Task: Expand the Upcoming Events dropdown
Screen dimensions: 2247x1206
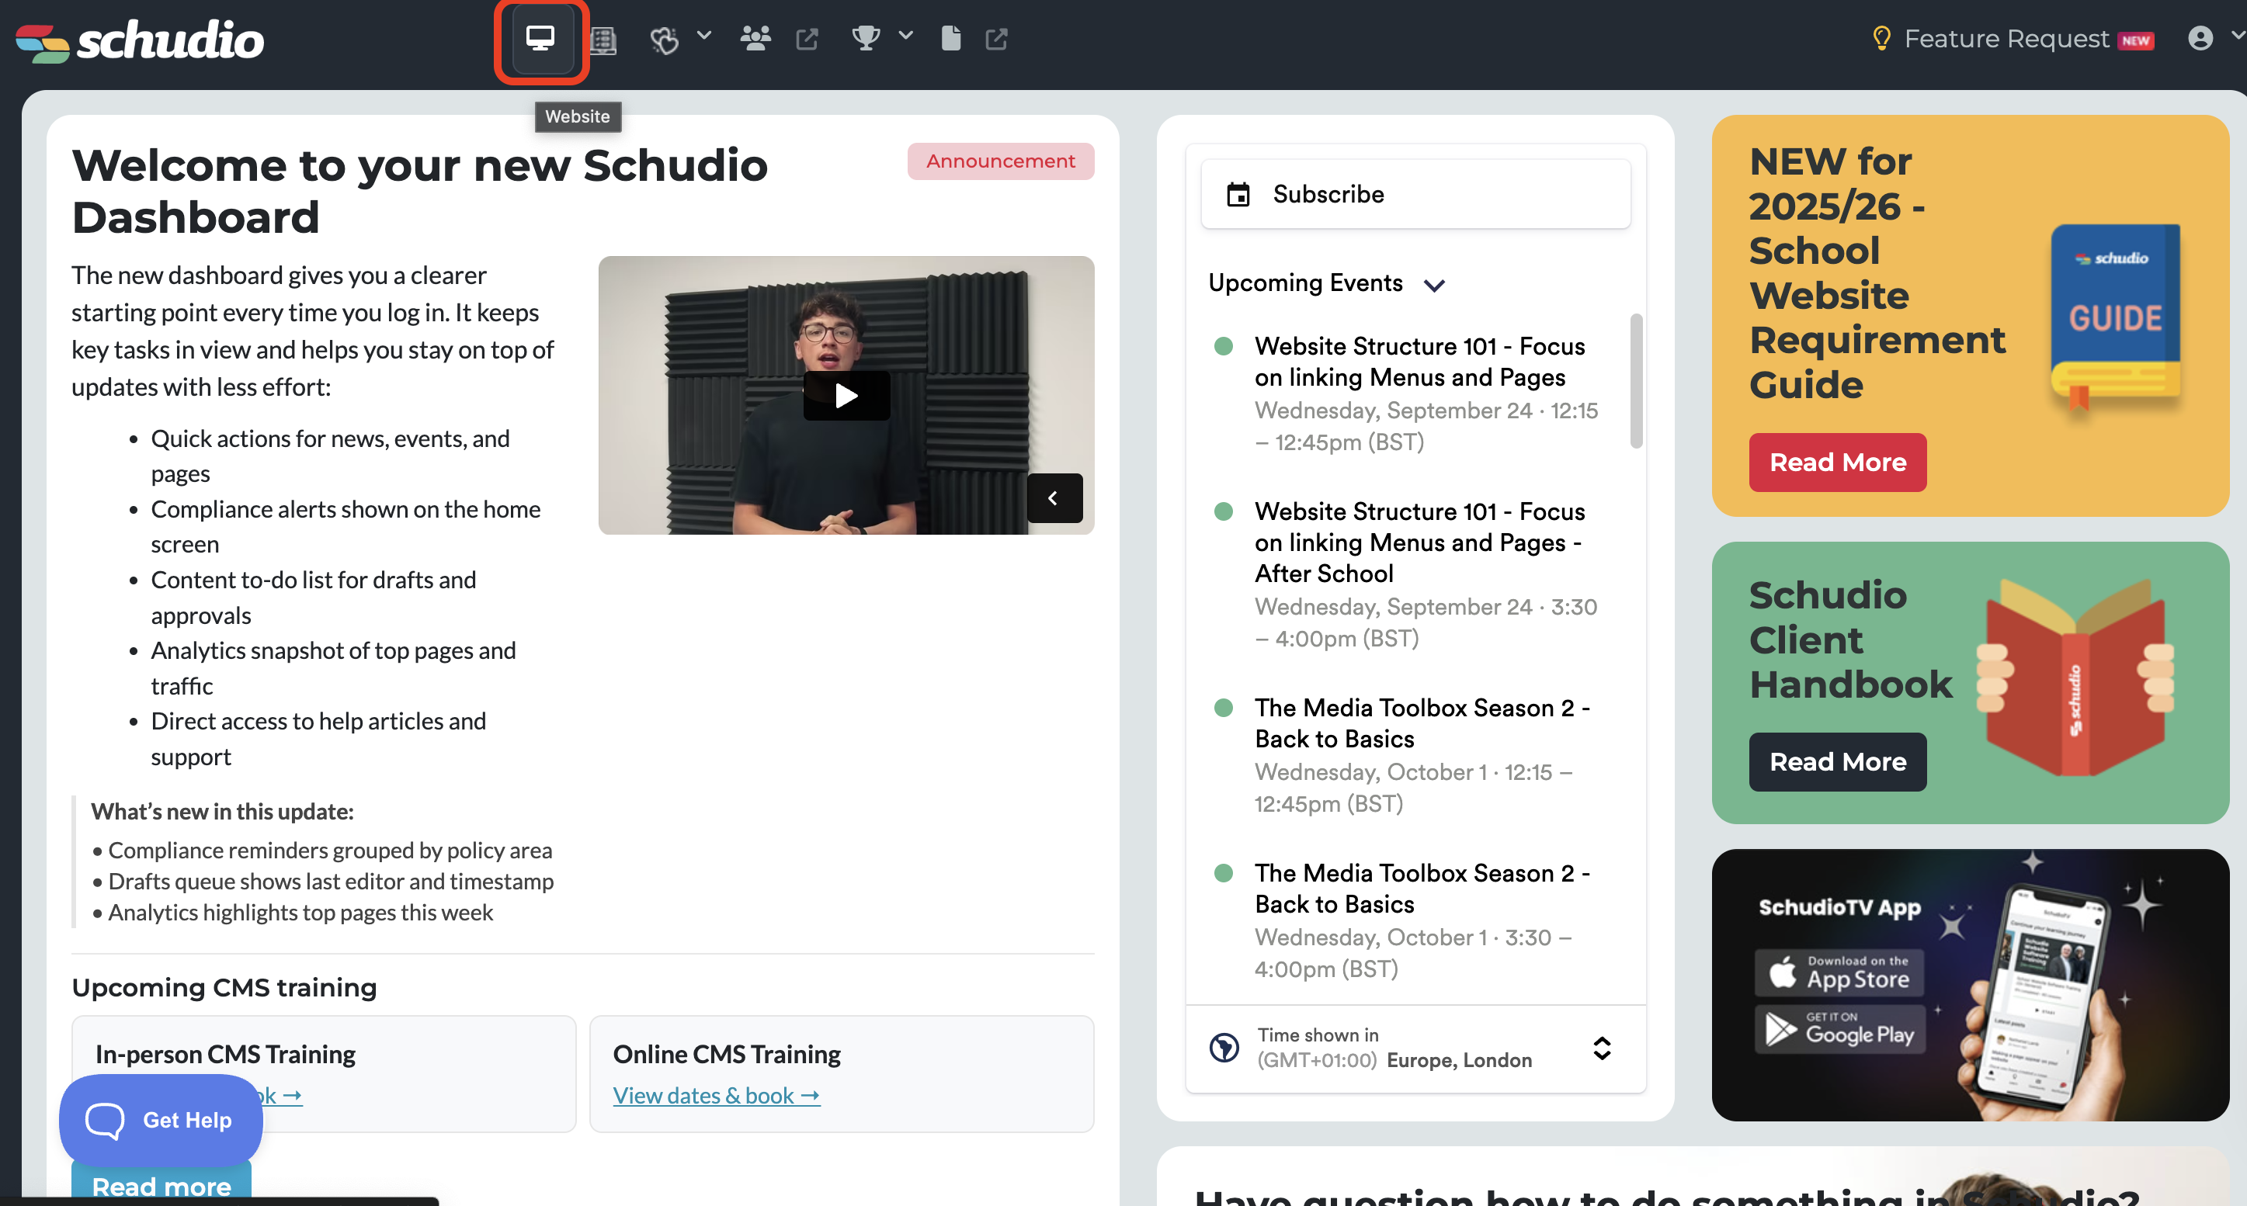Action: click(x=1435, y=284)
